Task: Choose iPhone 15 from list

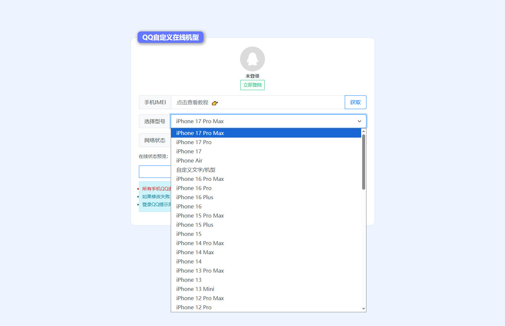Action: [266, 234]
